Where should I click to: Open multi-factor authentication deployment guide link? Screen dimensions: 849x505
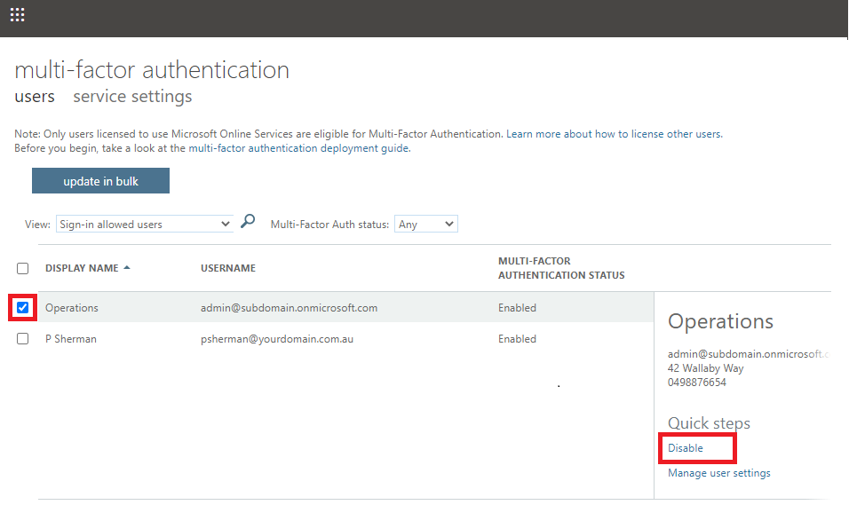pos(299,148)
